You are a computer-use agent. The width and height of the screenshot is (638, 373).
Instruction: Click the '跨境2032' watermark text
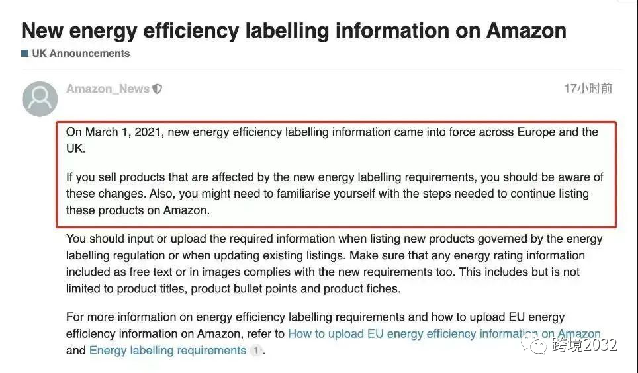(584, 345)
